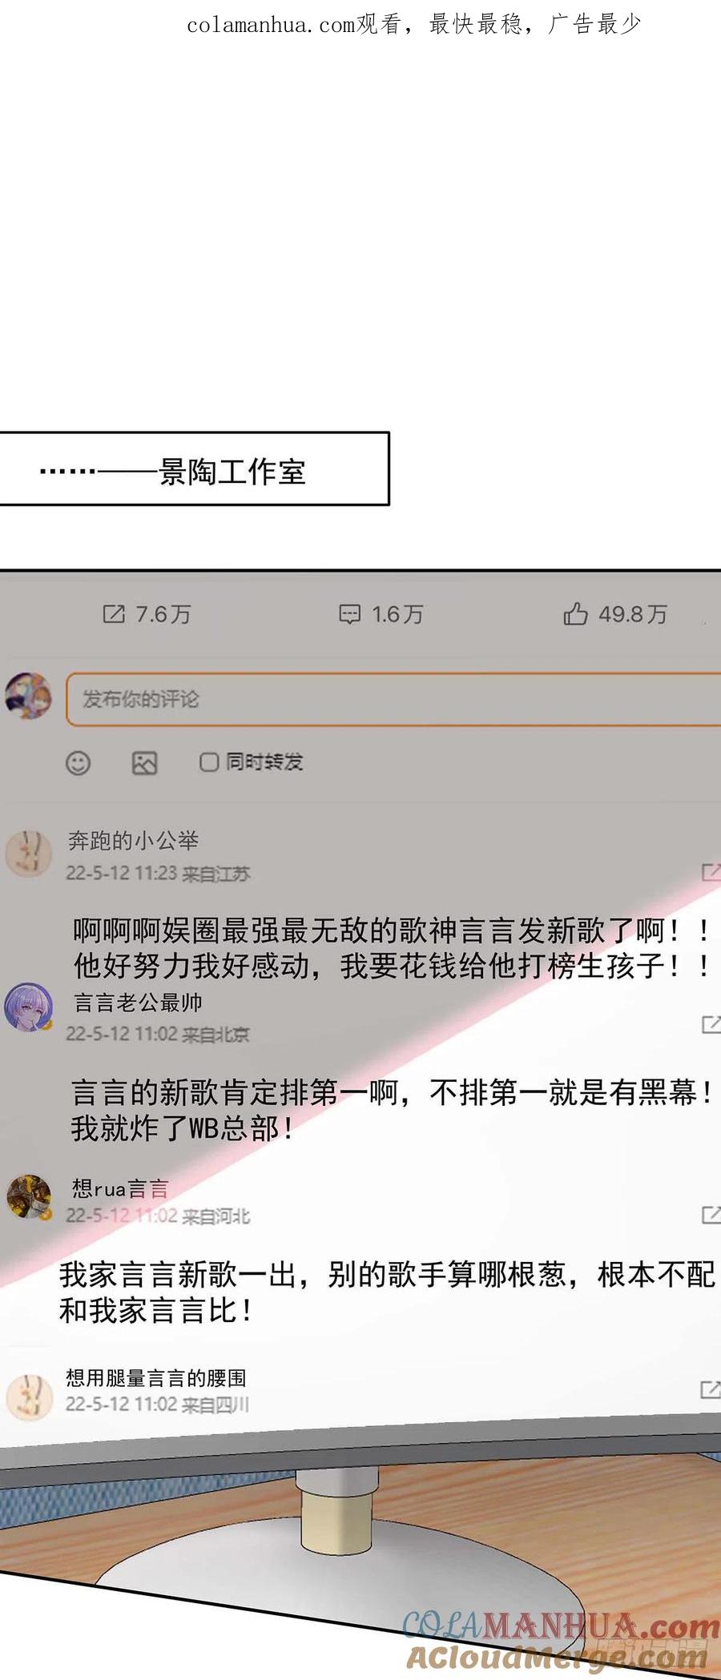This screenshot has height=1680, width=721.
Task: Attach a picture using the image icon
Action: (144, 763)
